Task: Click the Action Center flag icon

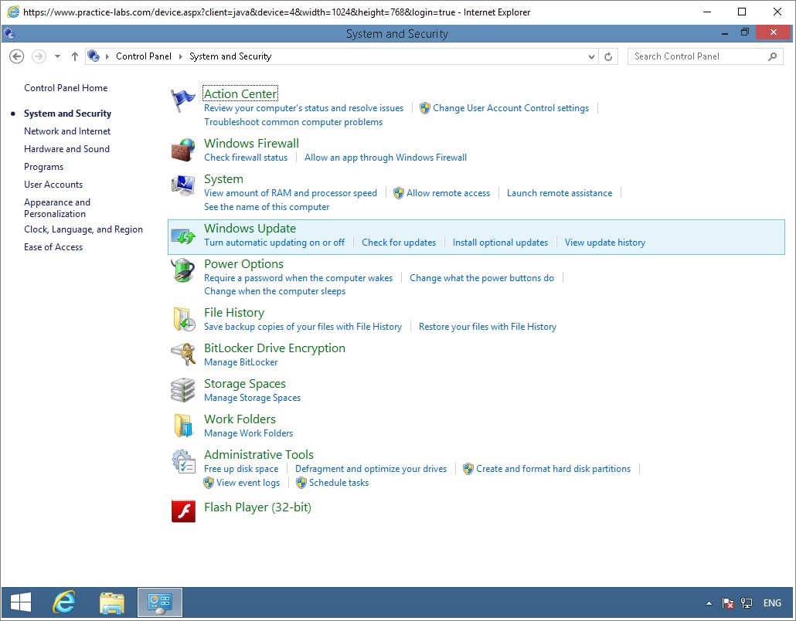Action: (x=183, y=100)
